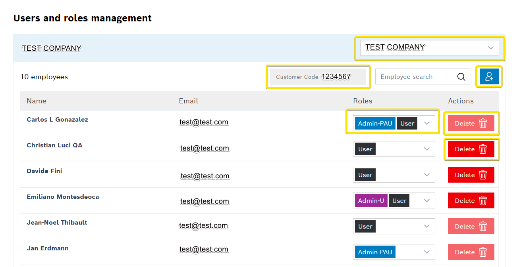Delete employee Davide Fini

click(471, 175)
